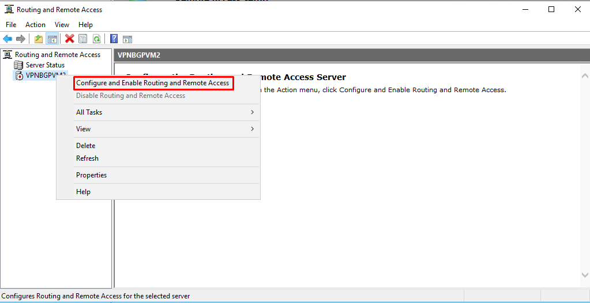The image size is (590, 303).
Task: Click the Back arrow toolbar icon
Action: coord(7,39)
